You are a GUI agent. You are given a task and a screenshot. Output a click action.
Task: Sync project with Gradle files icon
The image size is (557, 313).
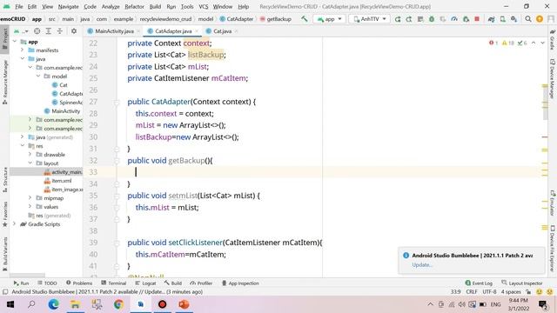(x=491, y=19)
